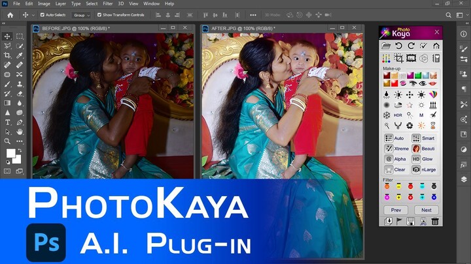Expand the right panel dock double-arrow
This screenshot has width=471, height=264.
pyautogui.click(x=467, y=23)
